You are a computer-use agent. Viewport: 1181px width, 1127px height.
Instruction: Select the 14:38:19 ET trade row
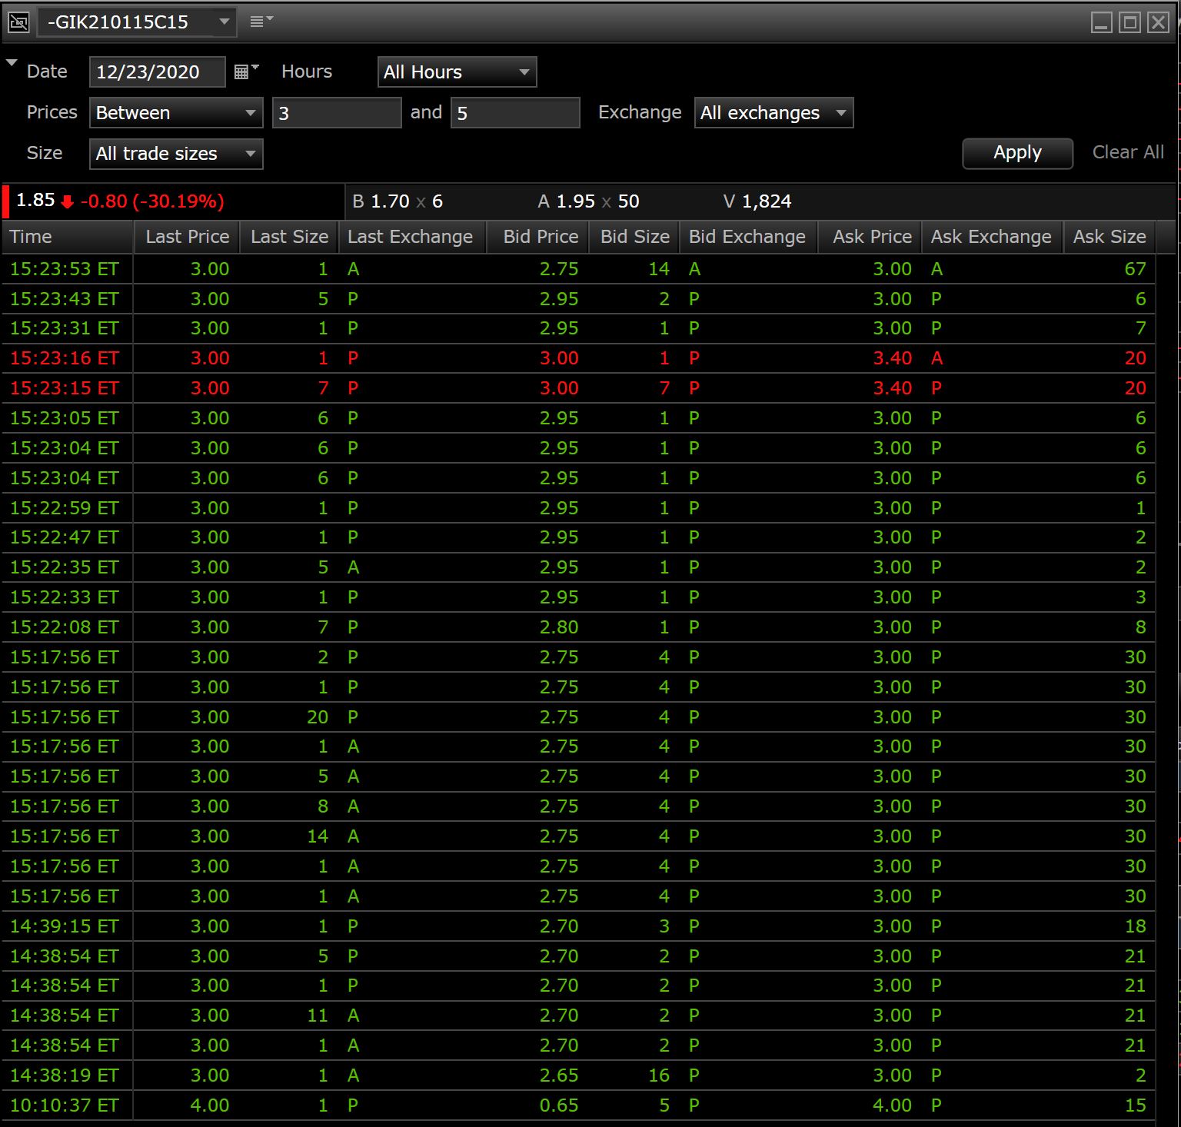tap(578, 1075)
